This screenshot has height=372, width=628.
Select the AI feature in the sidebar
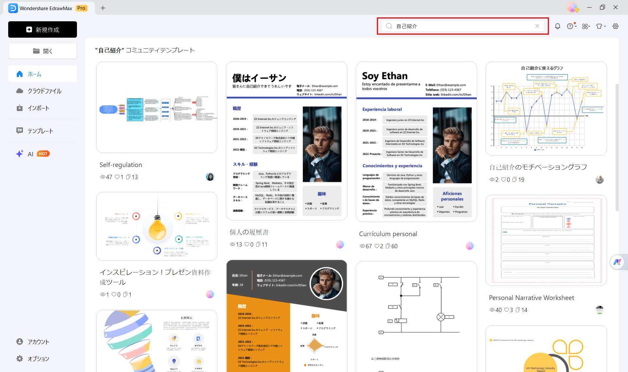click(x=30, y=154)
